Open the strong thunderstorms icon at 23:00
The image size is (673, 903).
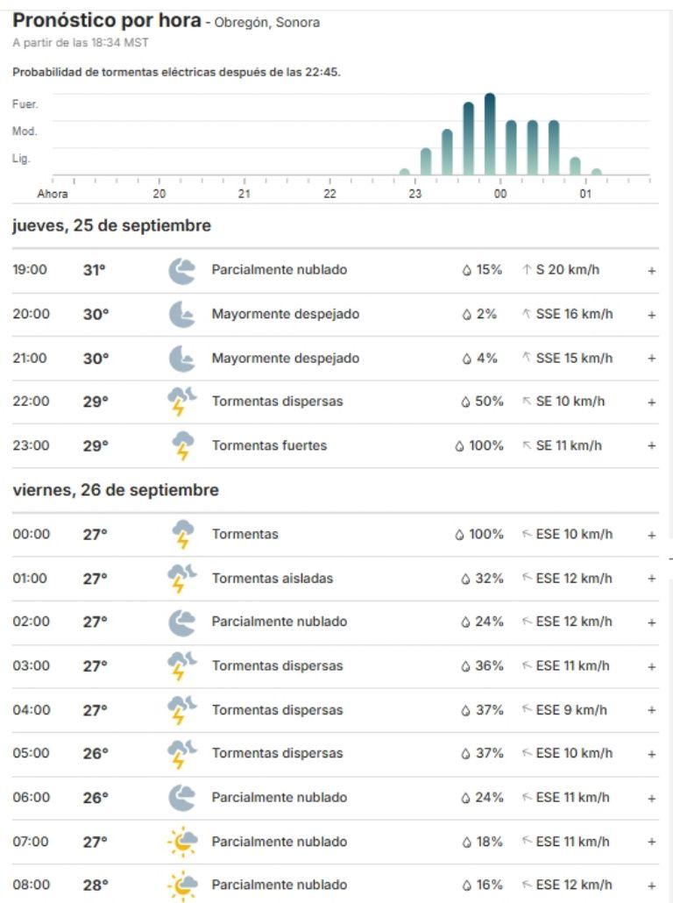pos(181,444)
